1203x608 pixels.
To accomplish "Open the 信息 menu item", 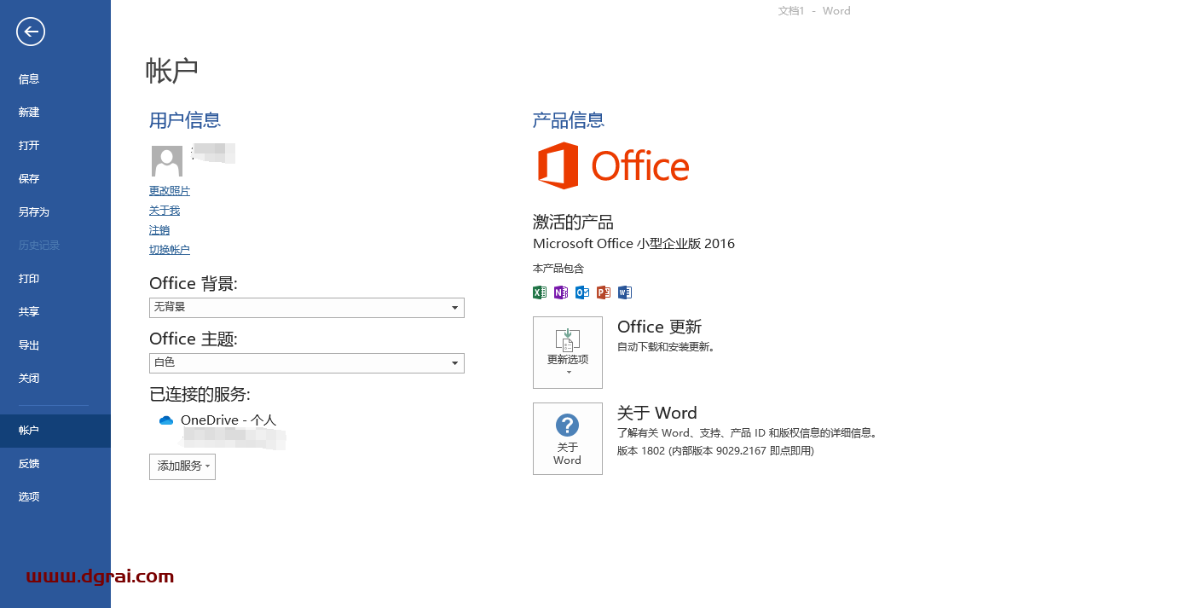I will (55, 79).
